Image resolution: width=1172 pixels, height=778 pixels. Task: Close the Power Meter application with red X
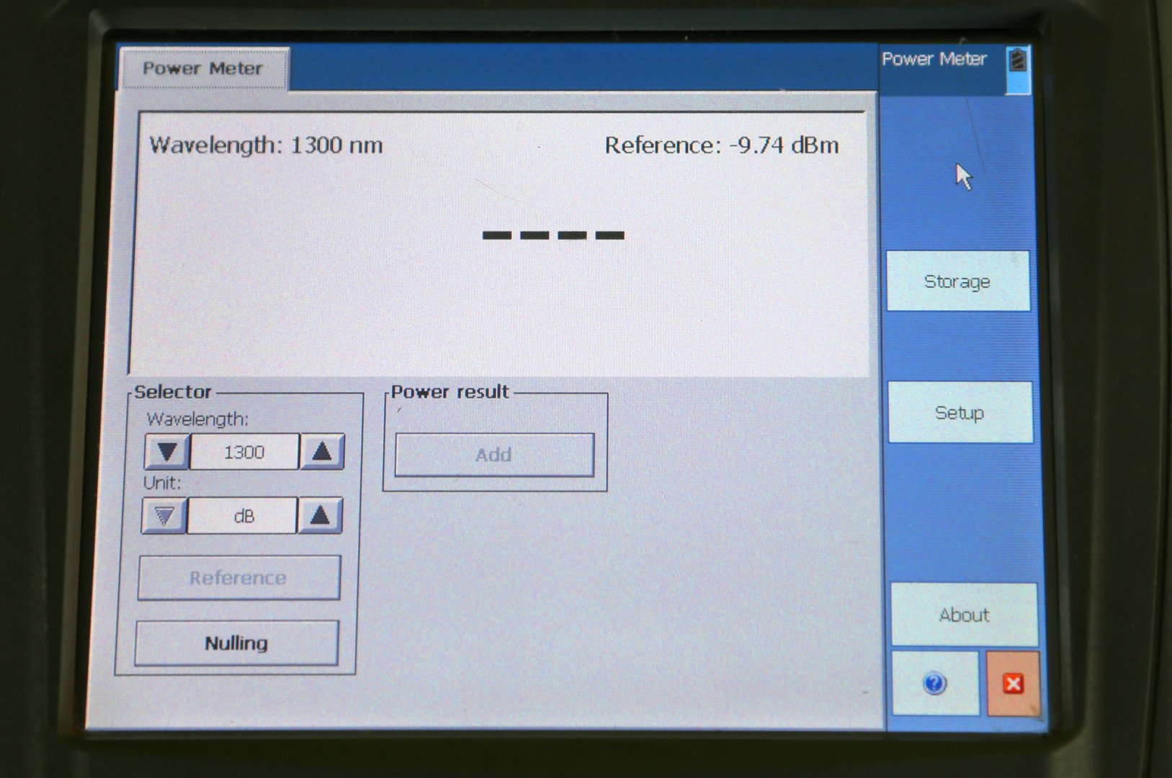1014,684
